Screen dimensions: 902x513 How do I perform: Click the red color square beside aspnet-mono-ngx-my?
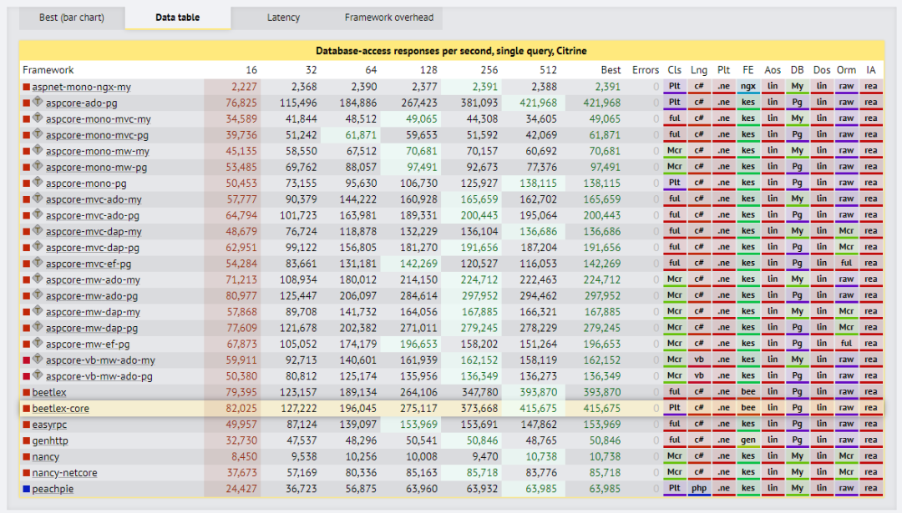pyautogui.click(x=27, y=88)
